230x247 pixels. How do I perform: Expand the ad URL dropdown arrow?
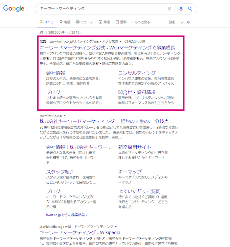click(121, 42)
